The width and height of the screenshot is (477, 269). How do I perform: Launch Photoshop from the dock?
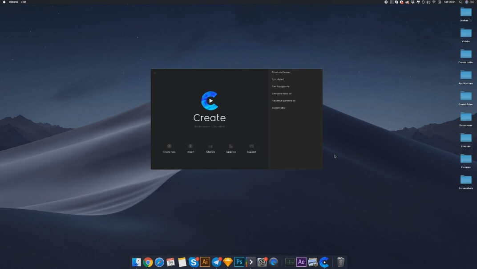(239, 262)
